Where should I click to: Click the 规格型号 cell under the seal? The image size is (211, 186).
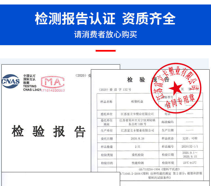[167, 97]
